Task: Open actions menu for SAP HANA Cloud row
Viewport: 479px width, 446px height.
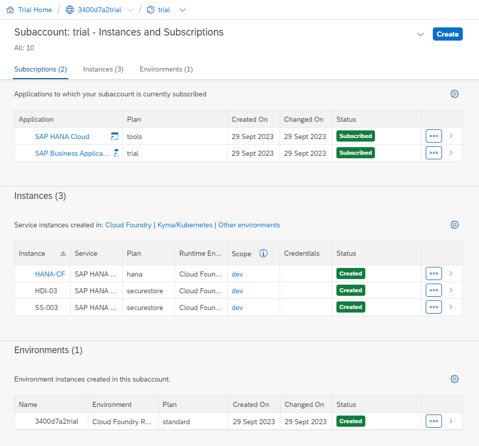Action: 433,136
